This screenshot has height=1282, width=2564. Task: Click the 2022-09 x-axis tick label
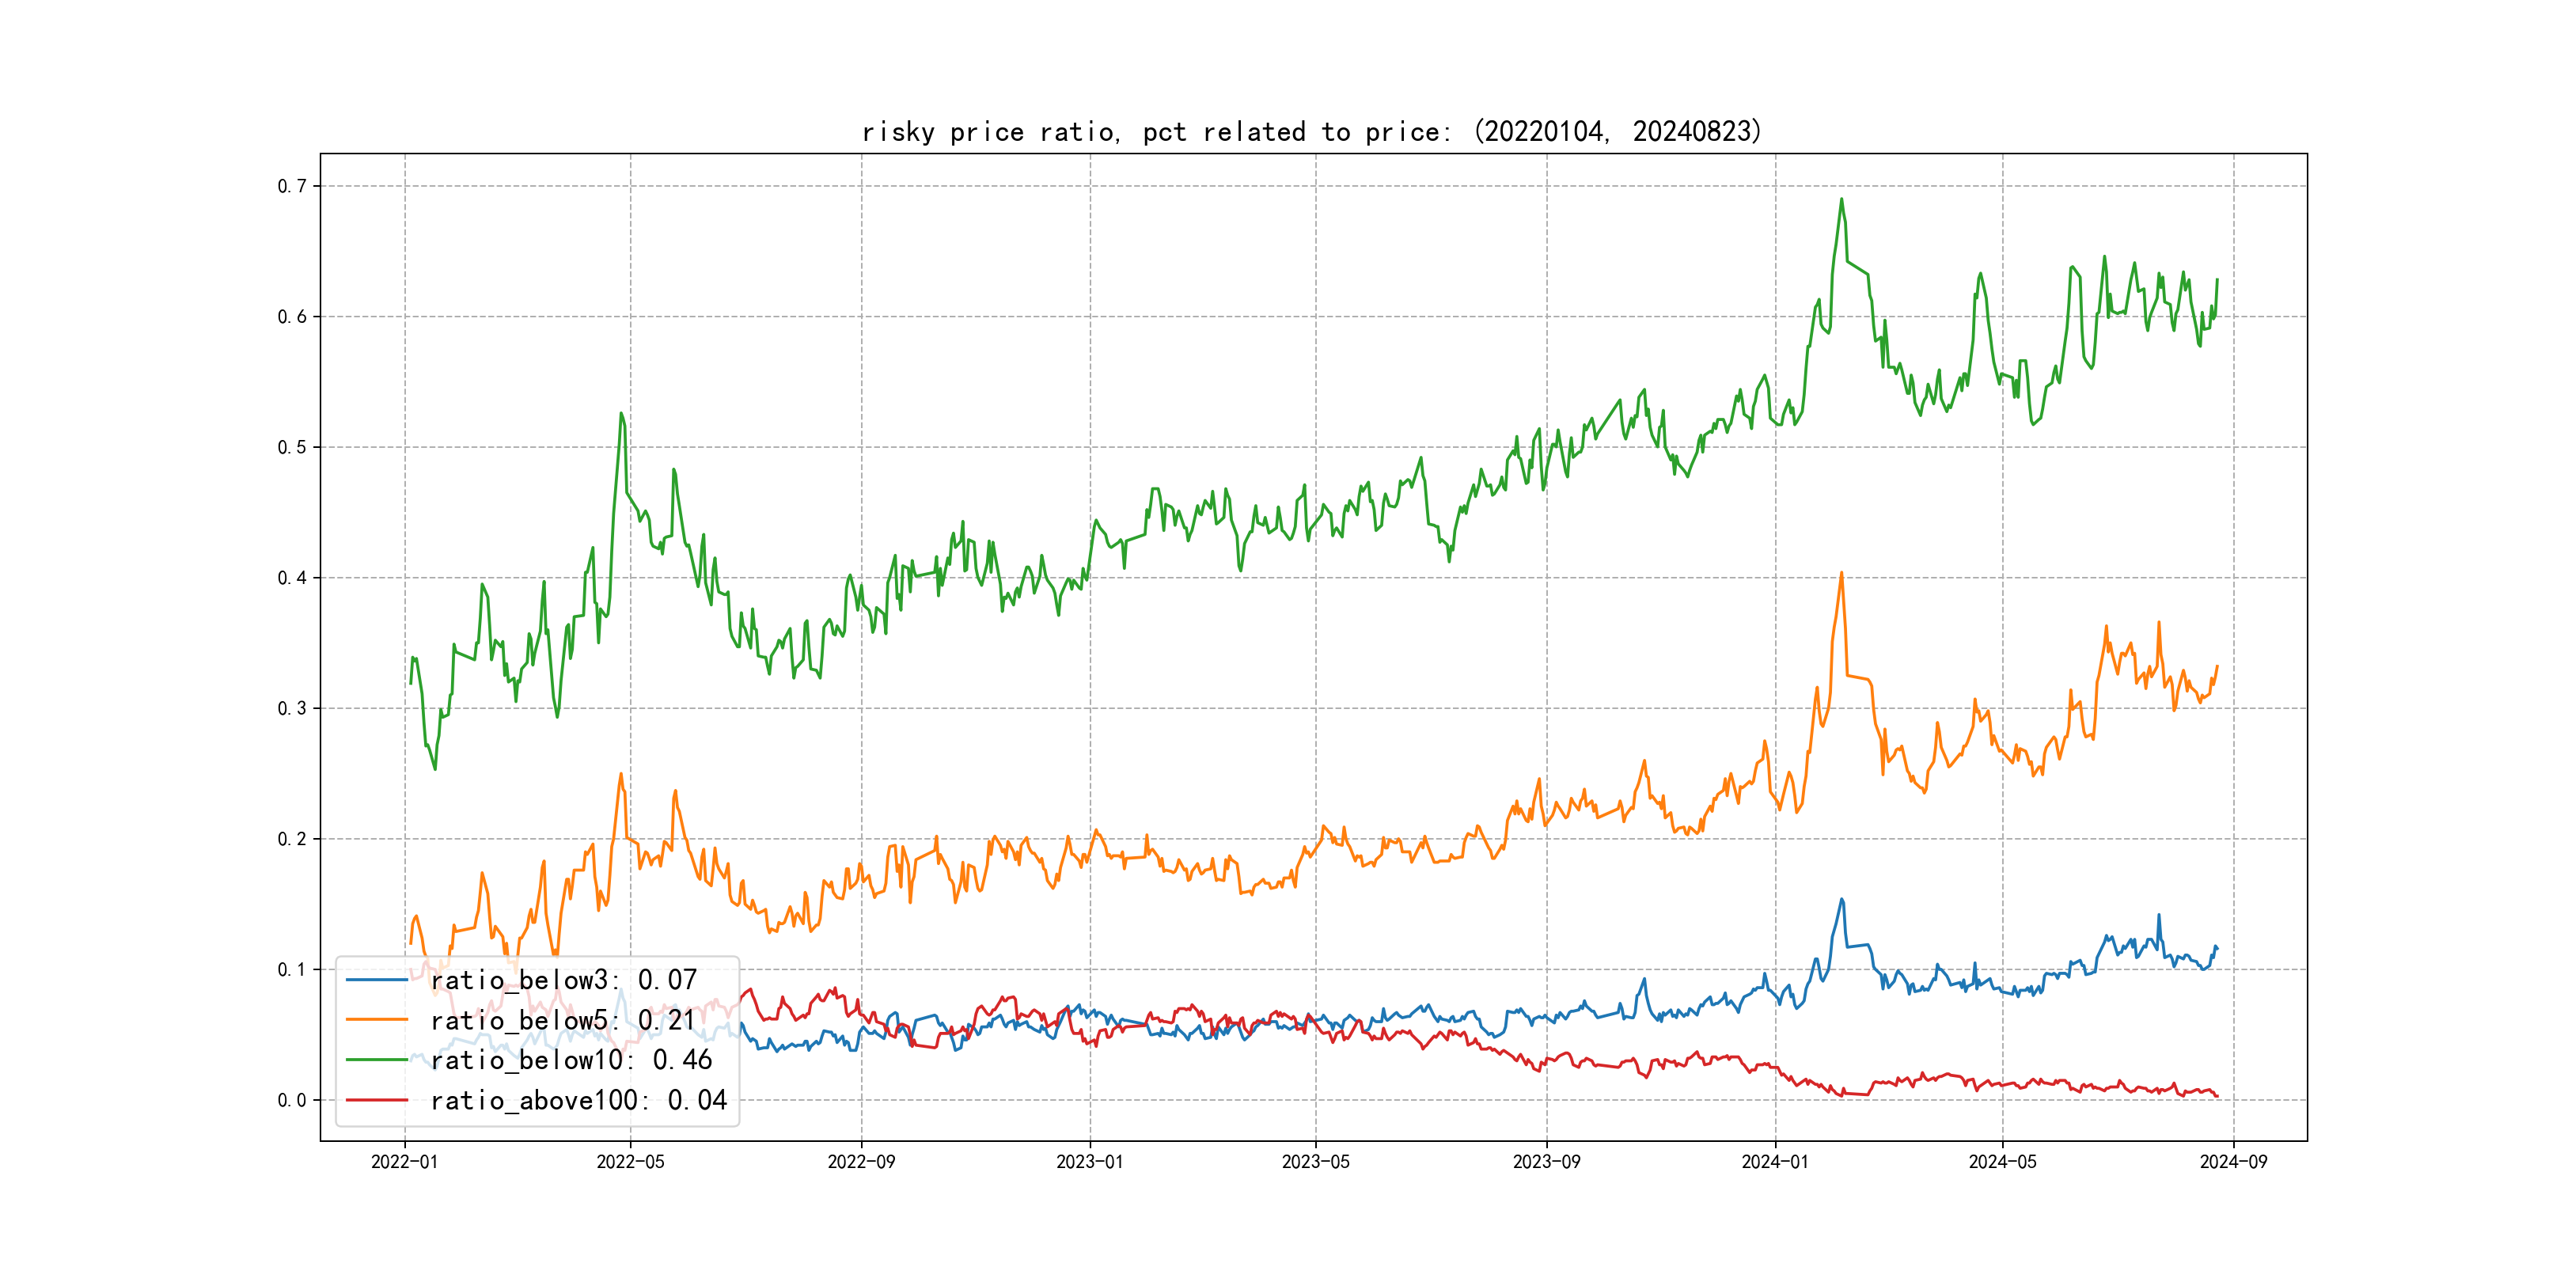(x=861, y=1162)
